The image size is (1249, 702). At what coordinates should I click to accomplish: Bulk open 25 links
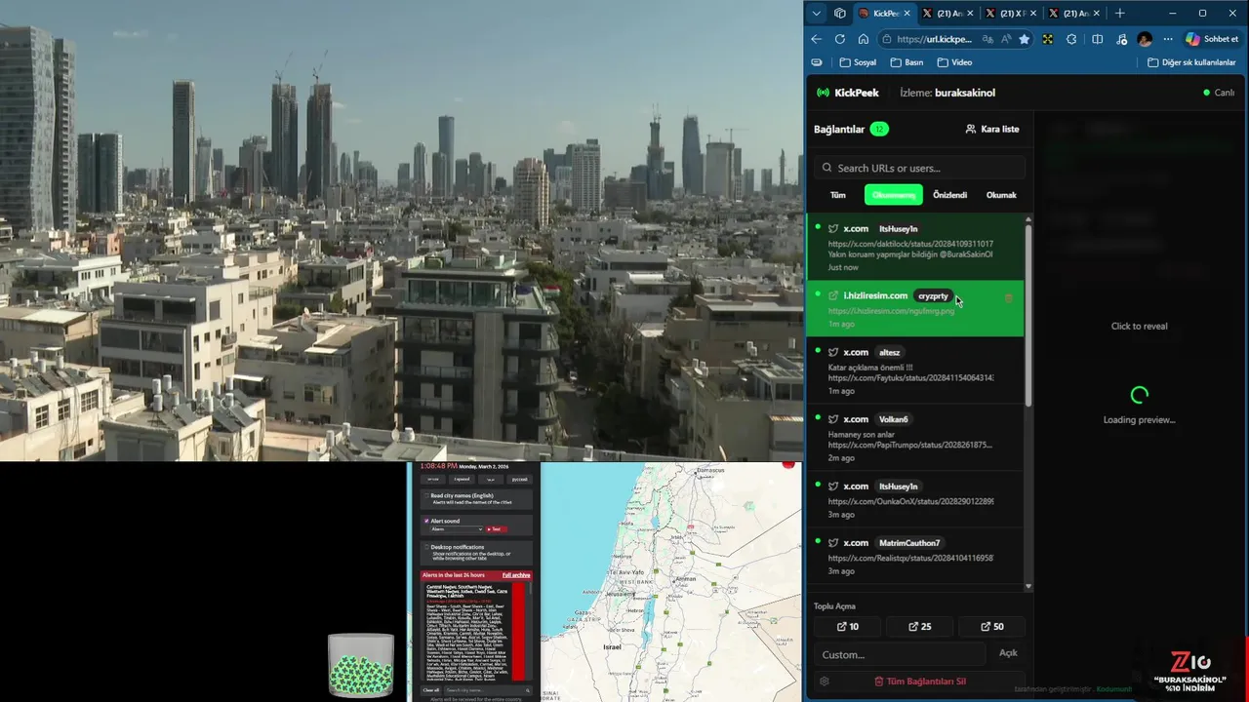919,627
